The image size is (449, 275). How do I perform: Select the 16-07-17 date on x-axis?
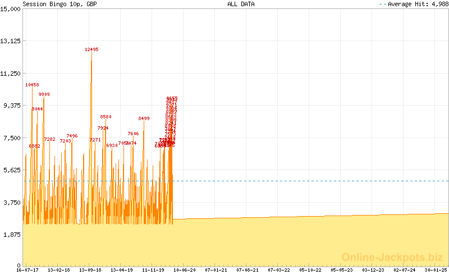click(x=28, y=270)
